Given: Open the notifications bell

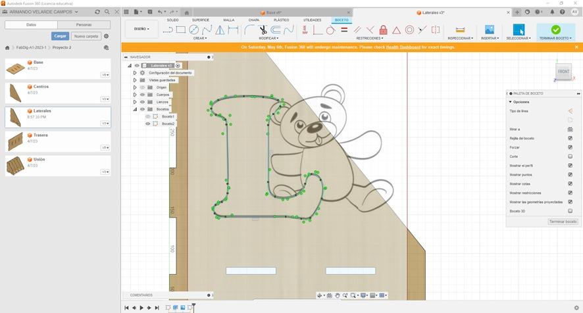Looking at the screenshot, I should (552, 12).
